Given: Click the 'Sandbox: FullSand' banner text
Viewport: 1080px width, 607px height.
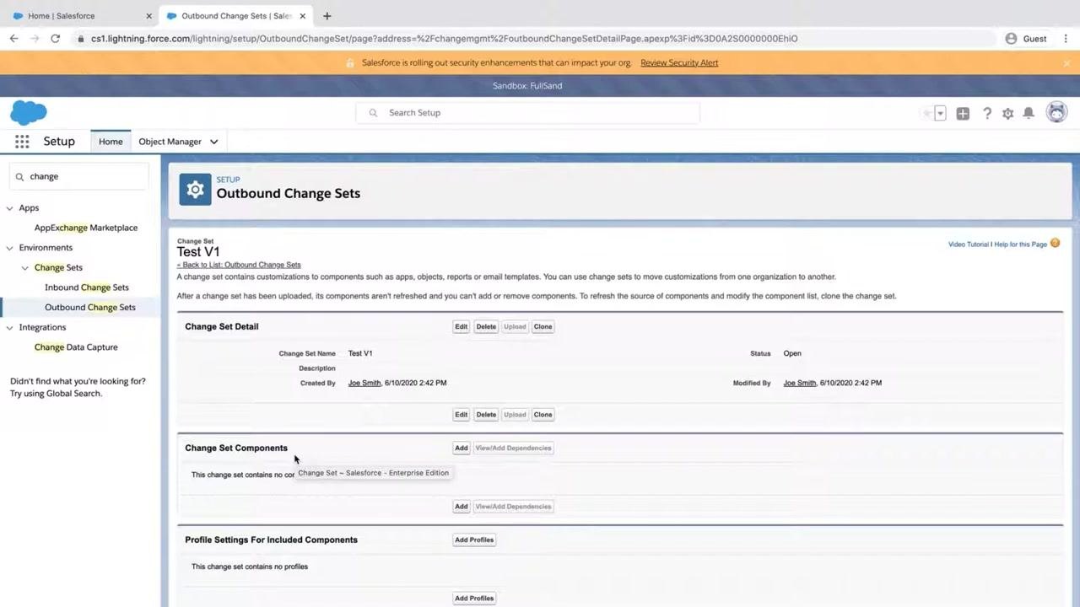Looking at the screenshot, I should [x=527, y=85].
